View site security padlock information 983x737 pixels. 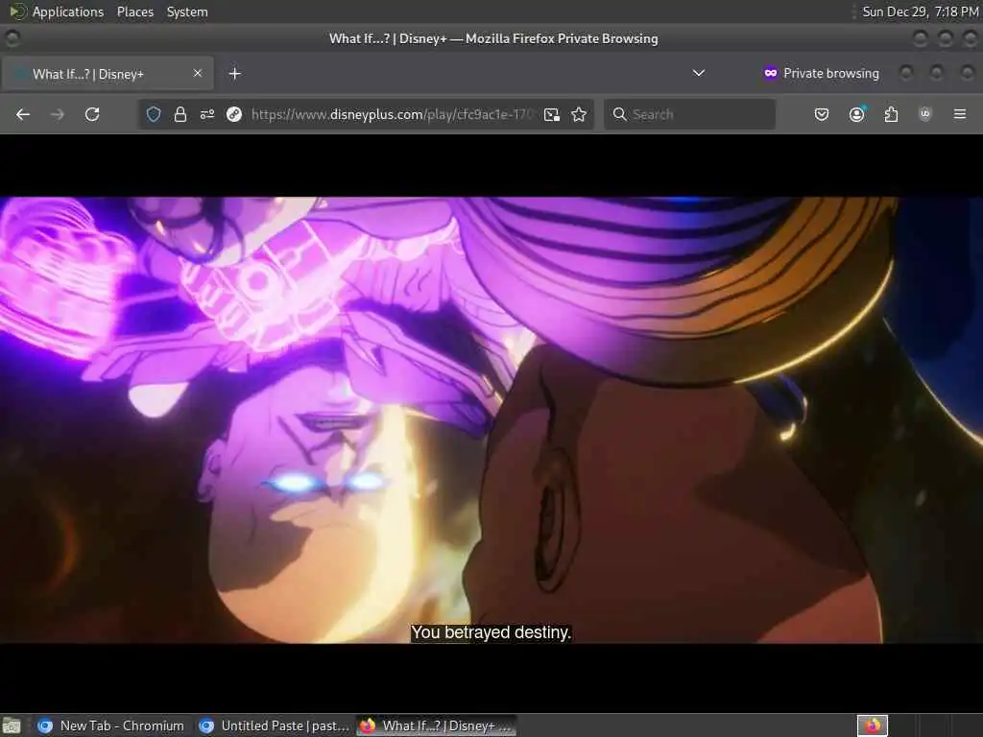[x=180, y=114]
